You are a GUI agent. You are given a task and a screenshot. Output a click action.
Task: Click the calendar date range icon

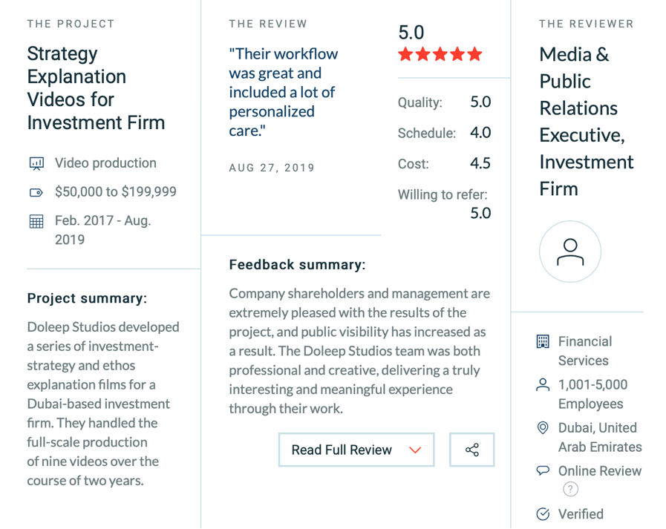(36, 222)
